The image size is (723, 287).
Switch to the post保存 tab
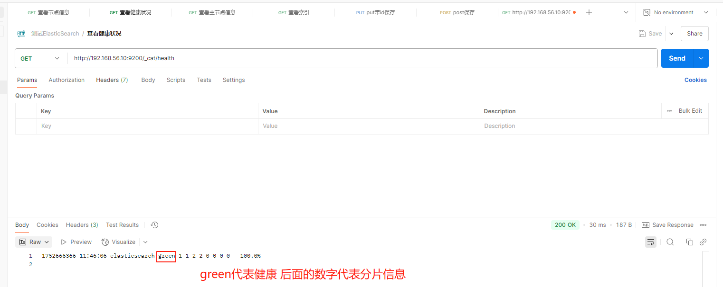[x=457, y=12]
